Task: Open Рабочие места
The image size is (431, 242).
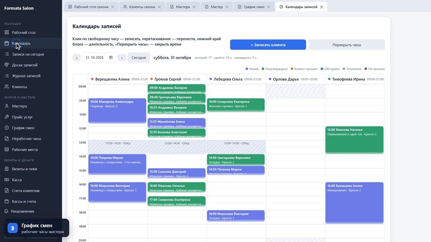Action: tap(31, 150)
